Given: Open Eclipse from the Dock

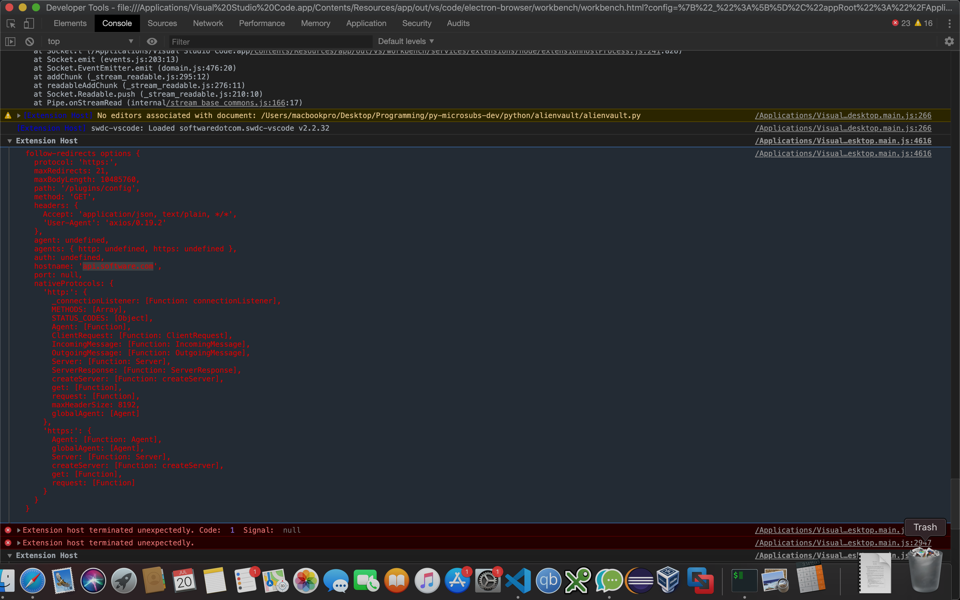Looking at the screenshot, I should coord(639,580).
